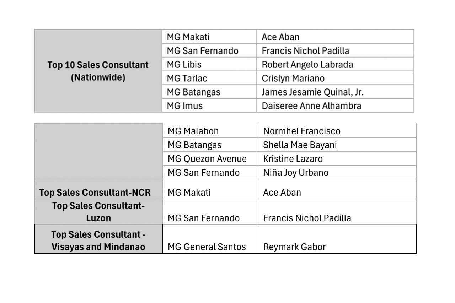Click on Reymark Gabor's name
The image size is (455, 303).
point(289,247)
